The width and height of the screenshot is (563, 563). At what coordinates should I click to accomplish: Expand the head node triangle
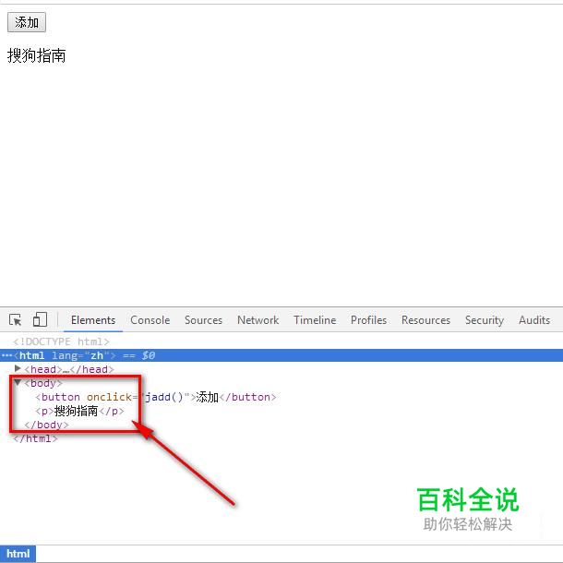pos(18,368)
